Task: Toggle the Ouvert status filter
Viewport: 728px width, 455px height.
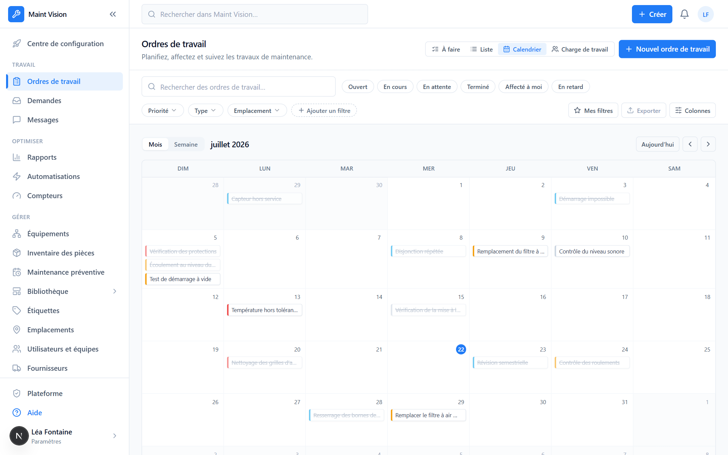Action: (358, 87)
